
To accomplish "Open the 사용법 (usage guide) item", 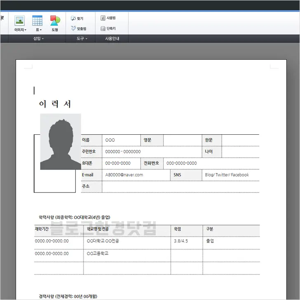I will [108, 18].
